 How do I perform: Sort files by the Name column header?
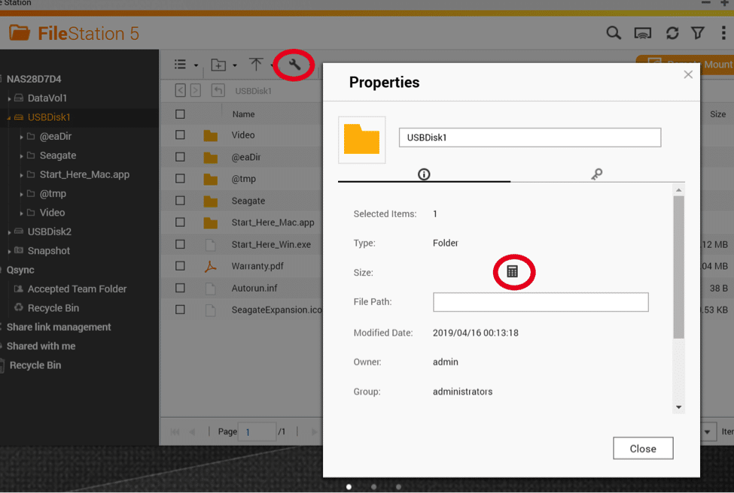coord(243,114)
